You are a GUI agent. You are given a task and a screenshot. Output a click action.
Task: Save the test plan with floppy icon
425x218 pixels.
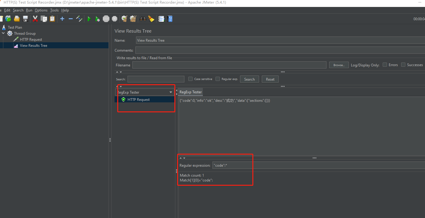[x=25, y=19]
